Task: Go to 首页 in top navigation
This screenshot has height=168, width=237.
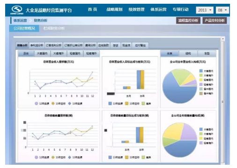Action: point(92,9)
